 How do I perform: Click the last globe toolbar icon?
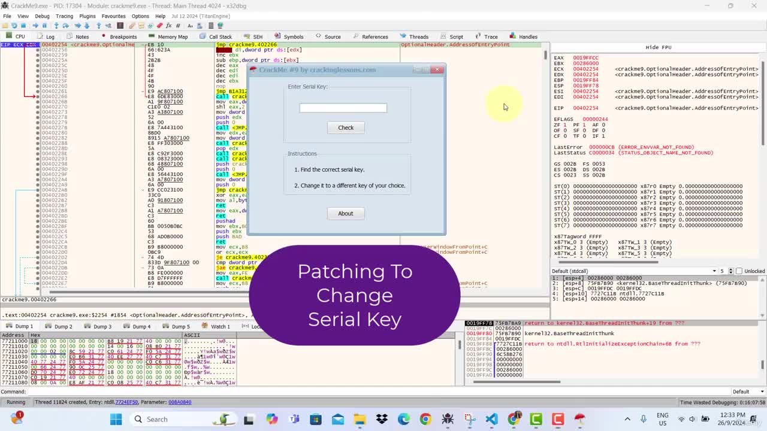tap(220, 26)
